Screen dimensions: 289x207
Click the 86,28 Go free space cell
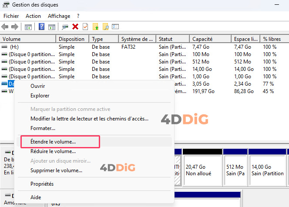(x=244, y=91)
